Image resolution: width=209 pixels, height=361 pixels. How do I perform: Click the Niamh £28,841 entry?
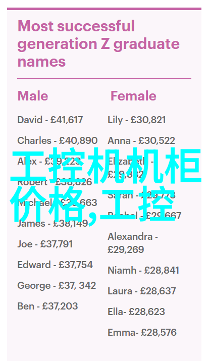pos(143,270)
